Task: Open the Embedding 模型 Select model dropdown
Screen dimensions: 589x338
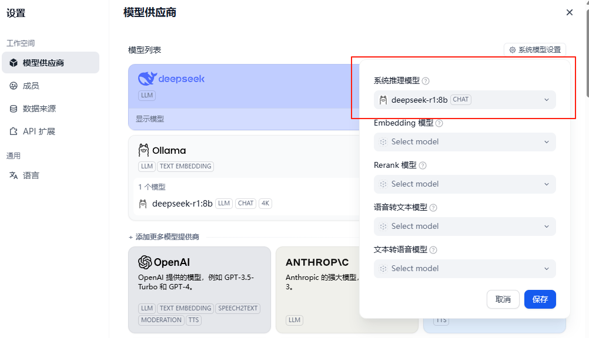Action: [464, 142]
